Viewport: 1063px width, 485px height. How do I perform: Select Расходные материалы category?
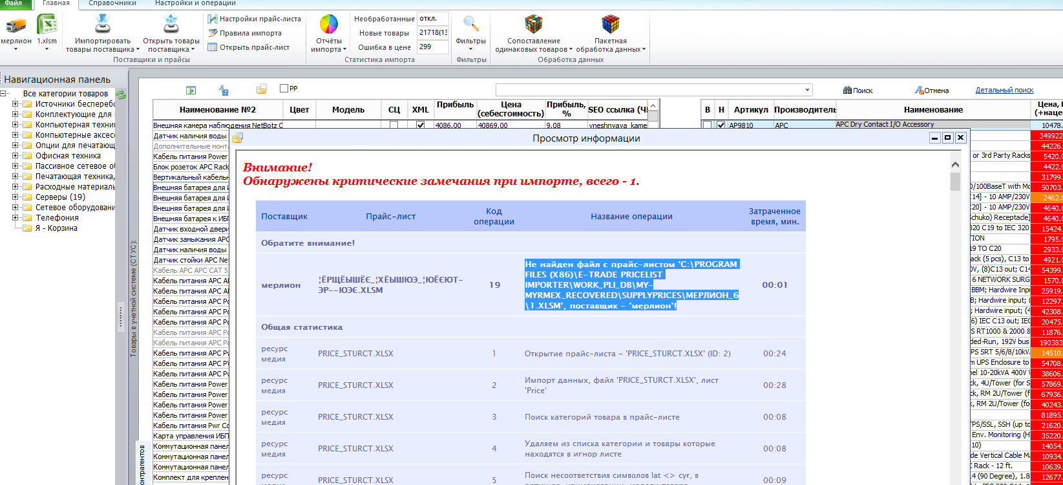[x=75, y=187]
